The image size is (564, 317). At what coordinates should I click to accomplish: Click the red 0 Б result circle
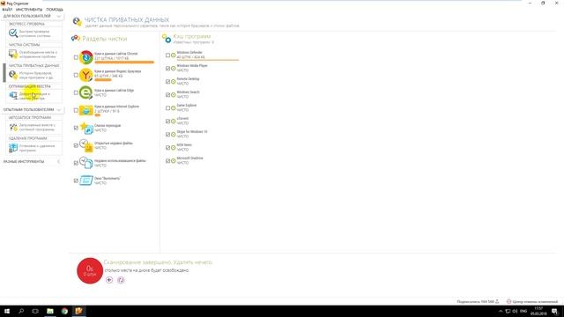pos(90,270)
